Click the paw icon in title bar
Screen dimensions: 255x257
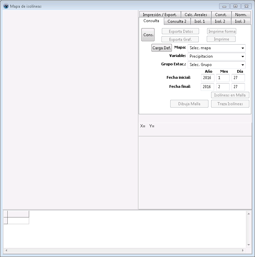pos(6,6)
